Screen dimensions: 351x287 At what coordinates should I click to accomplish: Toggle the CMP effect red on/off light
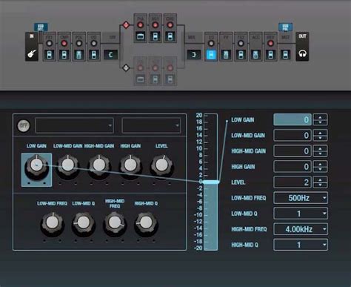tap(64, 43)
